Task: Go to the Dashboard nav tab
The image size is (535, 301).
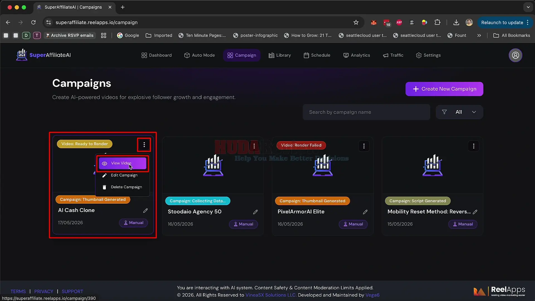Action: point(156,55)
